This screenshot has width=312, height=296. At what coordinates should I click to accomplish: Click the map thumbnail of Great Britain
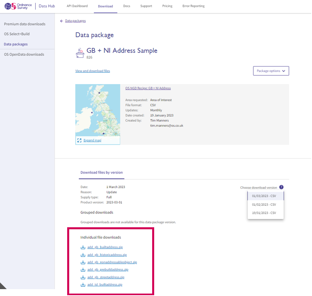coord(98,109)
